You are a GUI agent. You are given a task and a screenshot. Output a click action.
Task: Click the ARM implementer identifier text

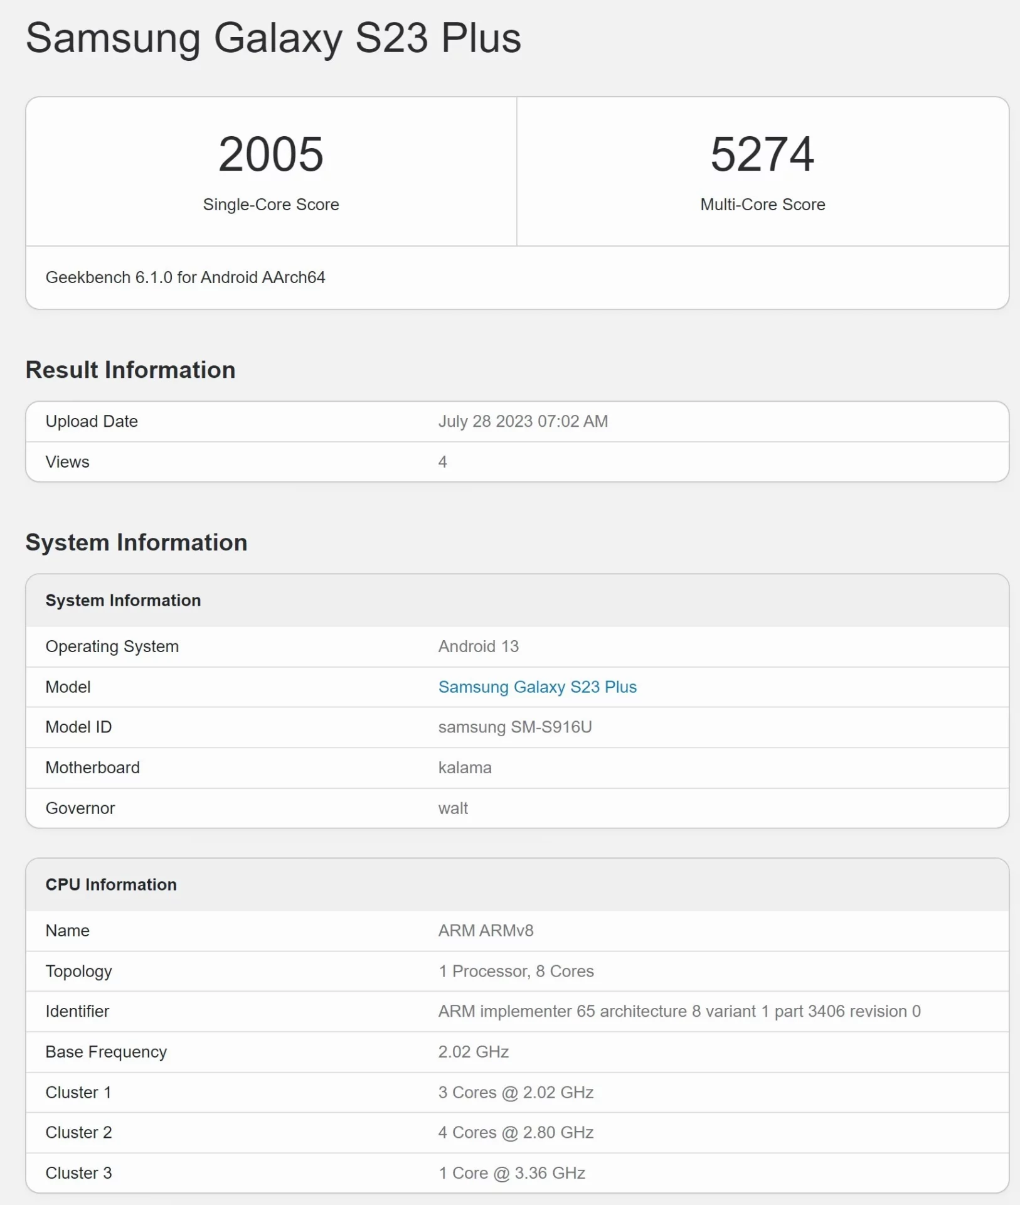coord(679,1011)
